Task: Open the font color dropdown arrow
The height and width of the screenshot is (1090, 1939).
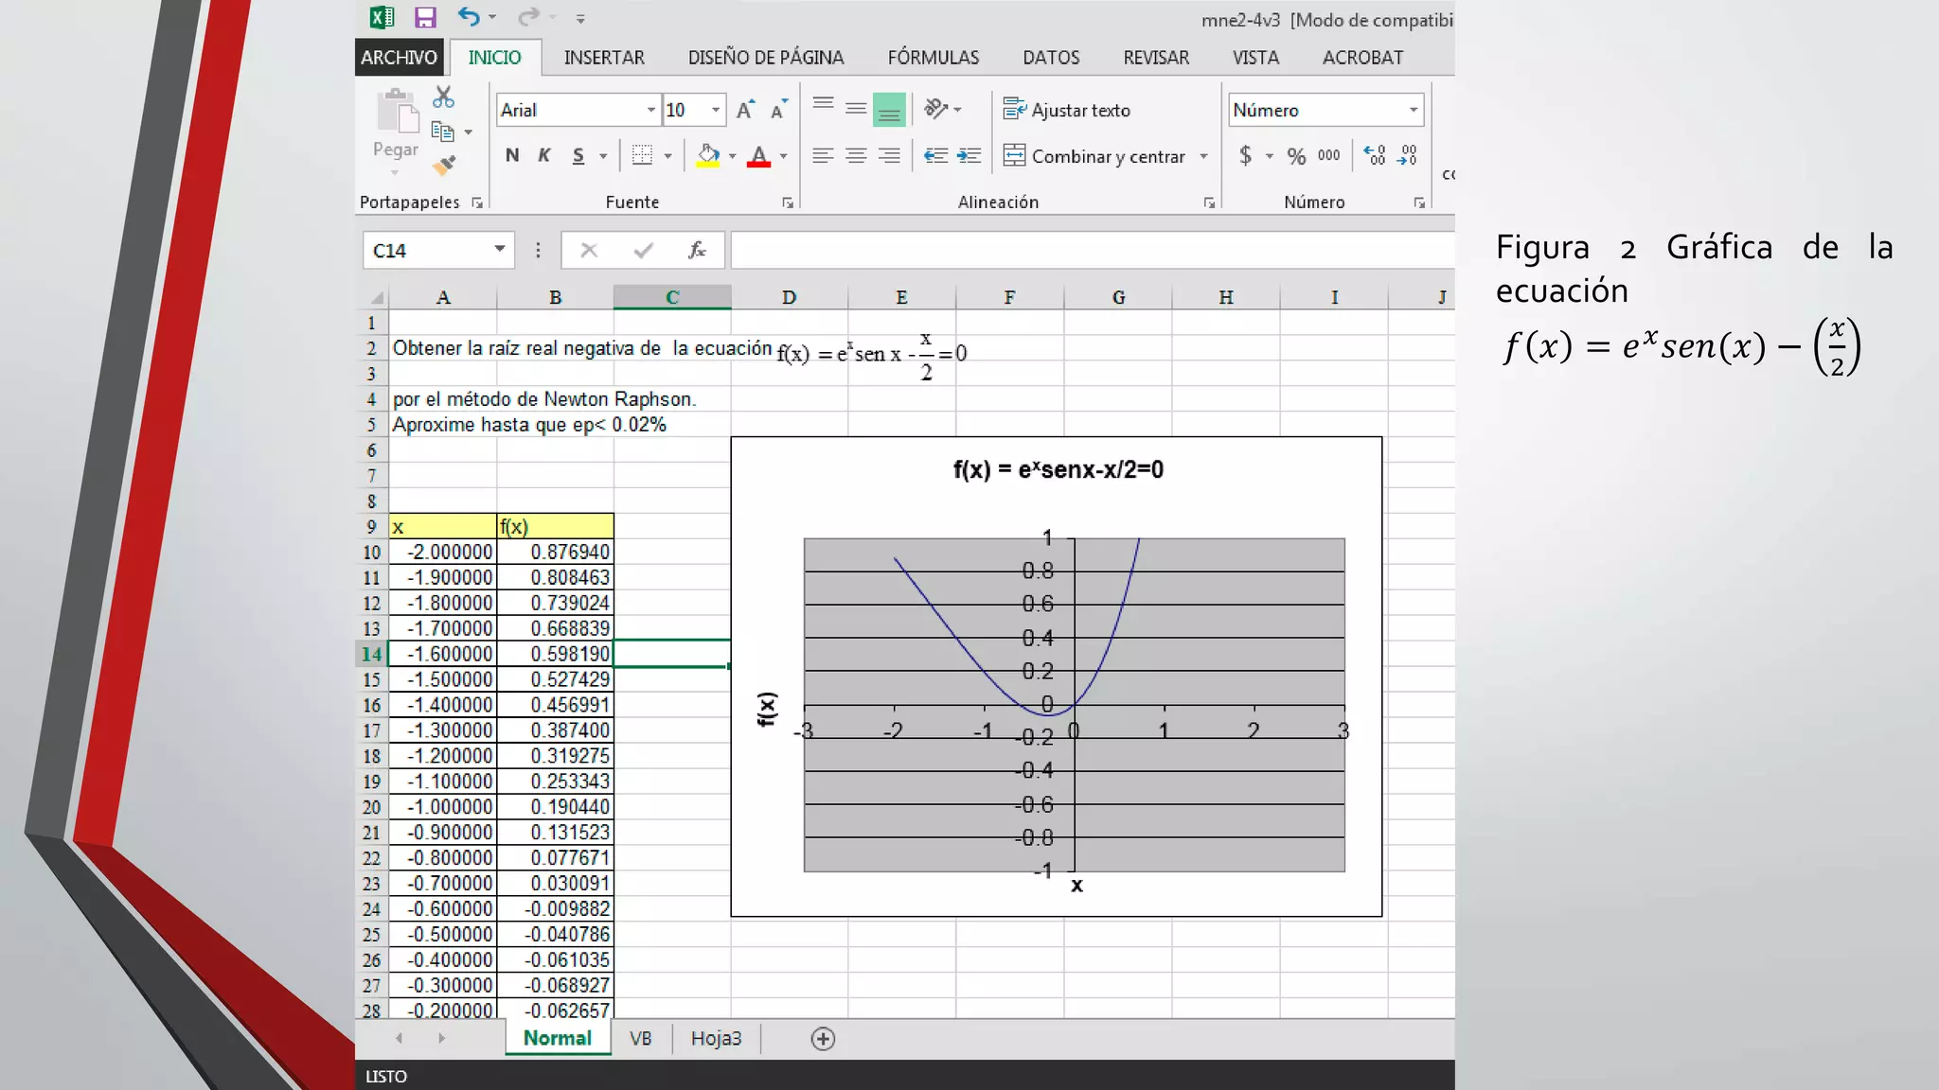Action: click(x=783, y=156)
